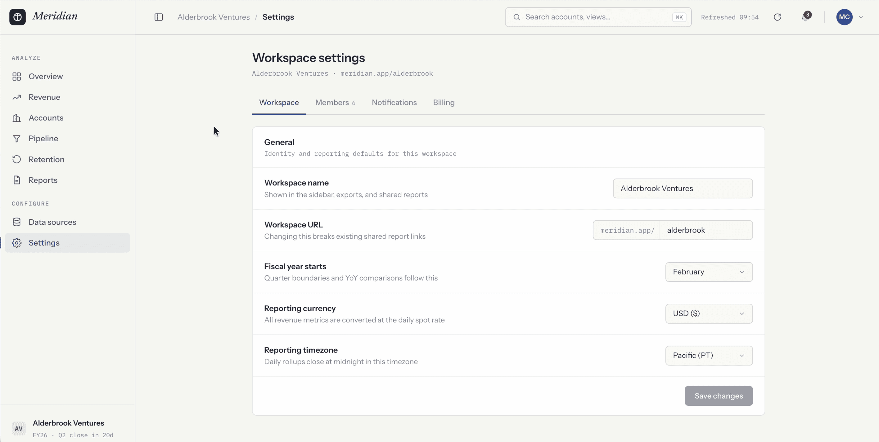This screenshot has width=879, height=442.
Task: Click the Save changes button
Action: point(719,396)
